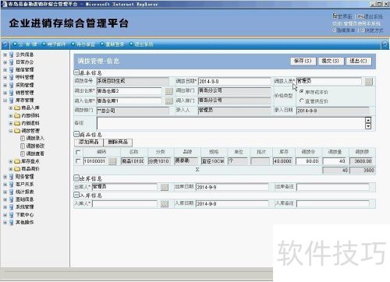Click the help icon at toolbar right end

385,44
